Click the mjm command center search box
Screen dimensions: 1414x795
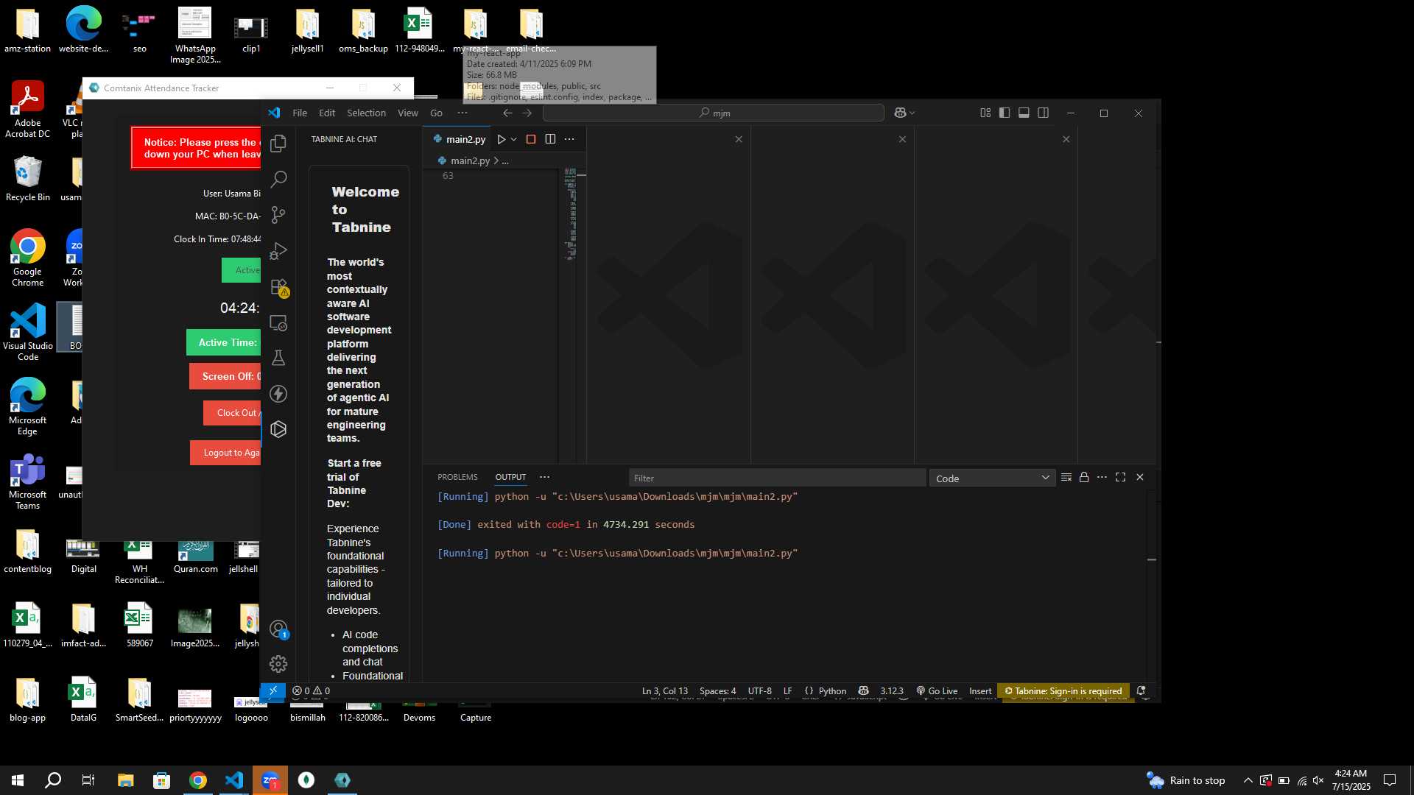point(714,113)
